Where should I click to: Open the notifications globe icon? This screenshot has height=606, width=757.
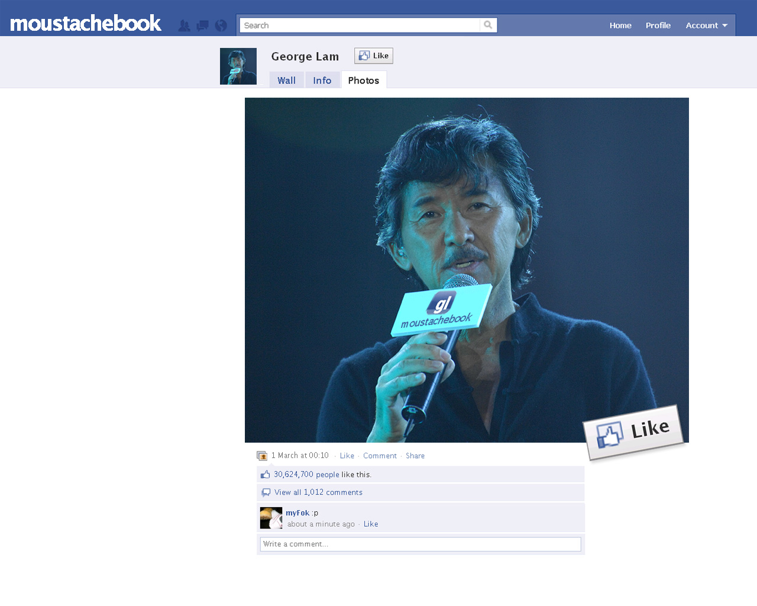(221, 25)
